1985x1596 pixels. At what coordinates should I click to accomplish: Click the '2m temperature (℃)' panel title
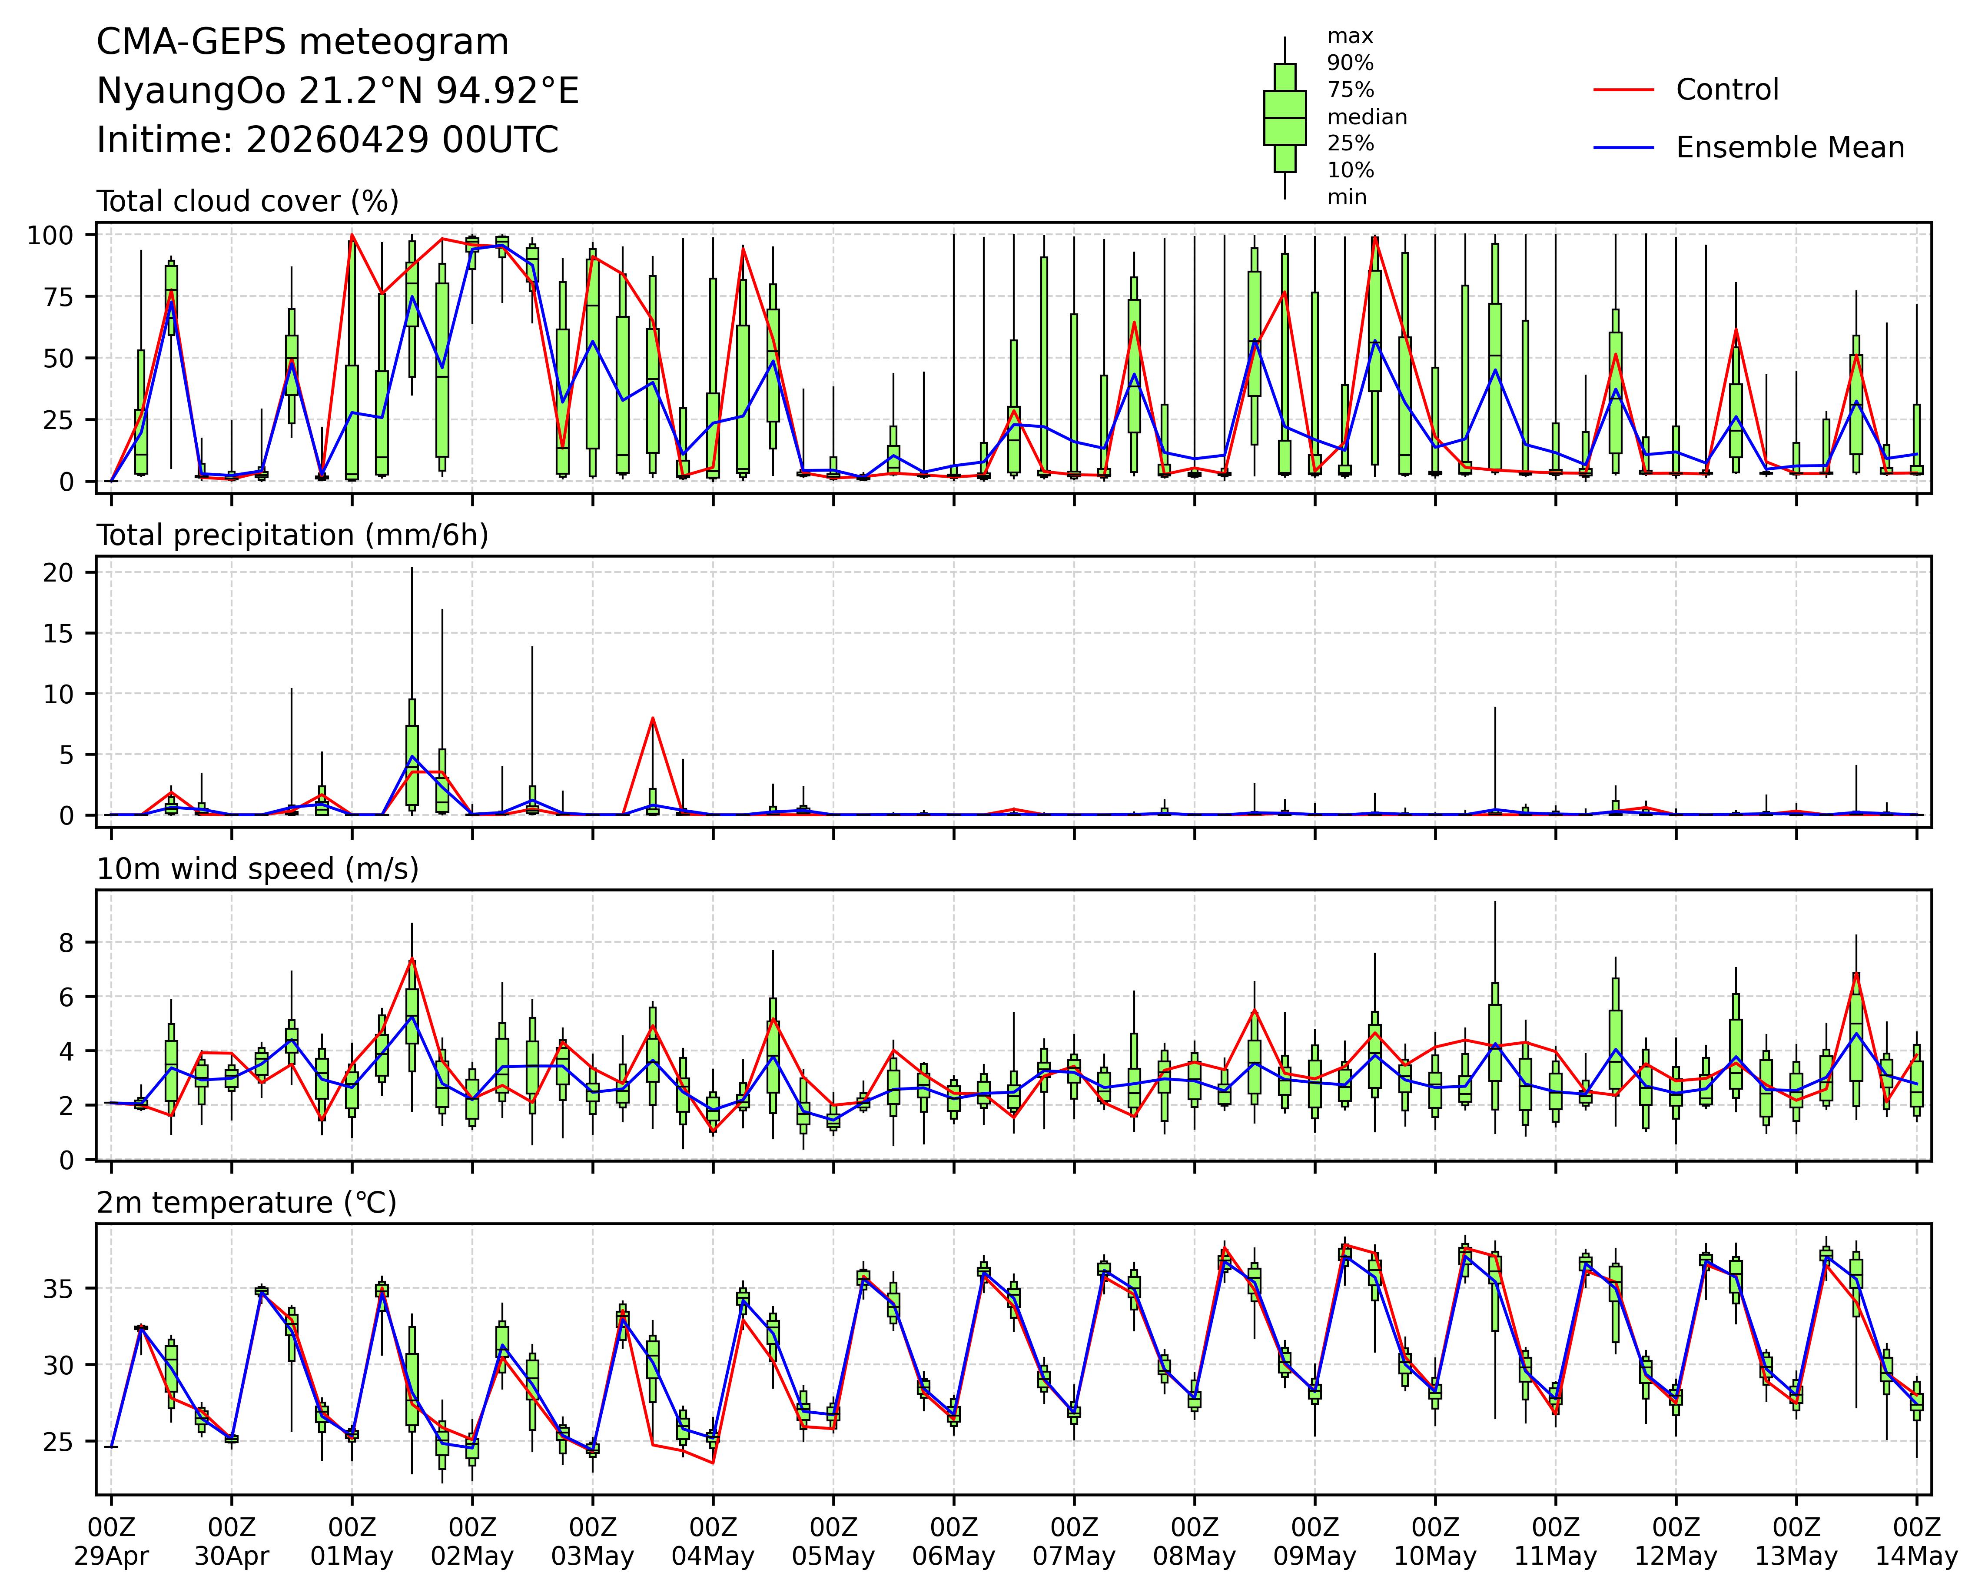[247, 1203]
